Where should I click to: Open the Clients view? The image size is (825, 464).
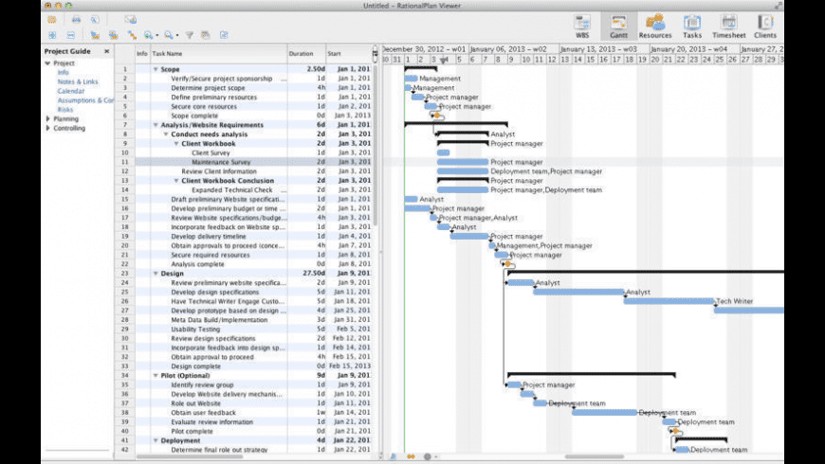pyautogui.click(x=764, y=25)
